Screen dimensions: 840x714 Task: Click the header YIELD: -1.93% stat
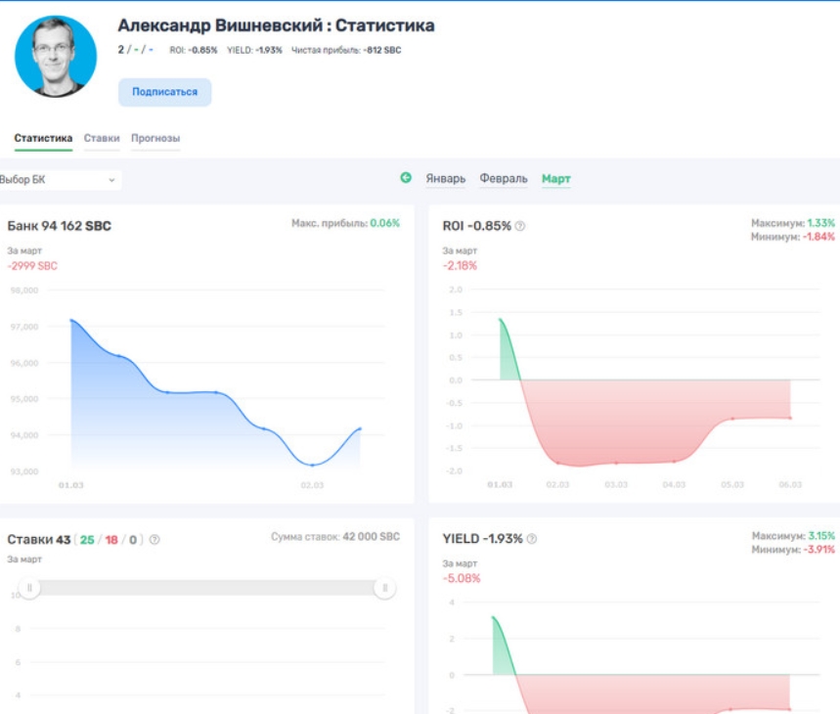pos(254,50)
